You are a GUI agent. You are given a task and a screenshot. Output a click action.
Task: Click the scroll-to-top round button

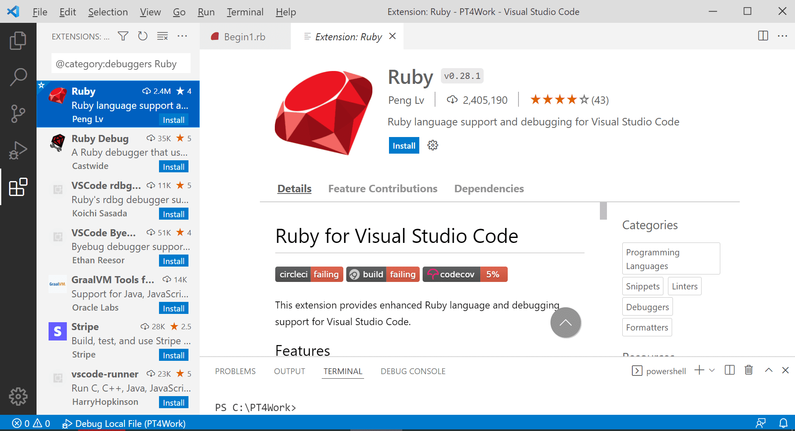click(x=565, y=323)
